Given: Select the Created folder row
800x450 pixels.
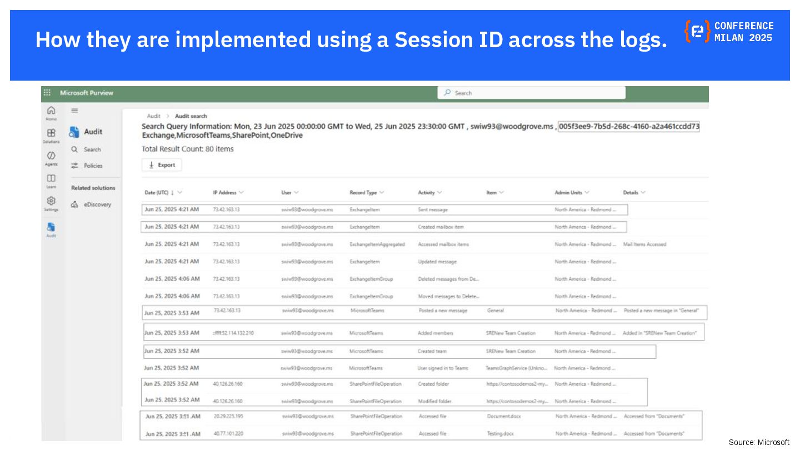Looking at the screenshot, I should 394,384.
